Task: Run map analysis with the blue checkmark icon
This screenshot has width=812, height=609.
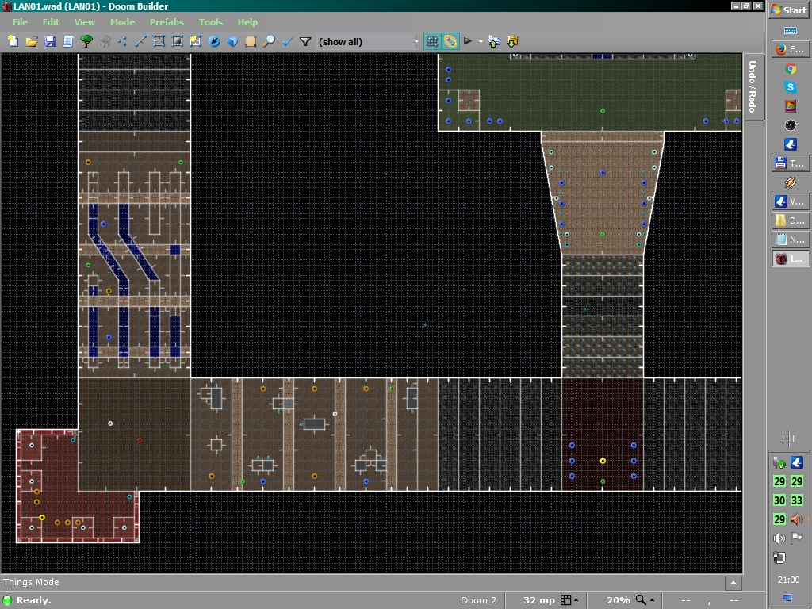Action: coord(287,41)
